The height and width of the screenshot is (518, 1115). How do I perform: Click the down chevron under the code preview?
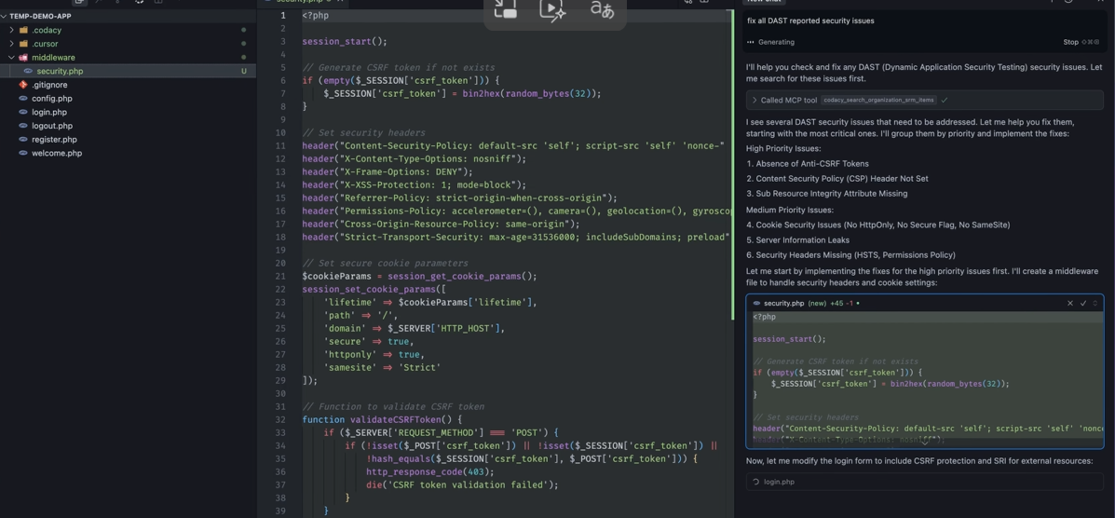point(926,441)
